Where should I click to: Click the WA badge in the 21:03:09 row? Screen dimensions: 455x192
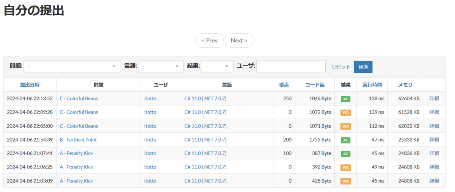[345, 181]
